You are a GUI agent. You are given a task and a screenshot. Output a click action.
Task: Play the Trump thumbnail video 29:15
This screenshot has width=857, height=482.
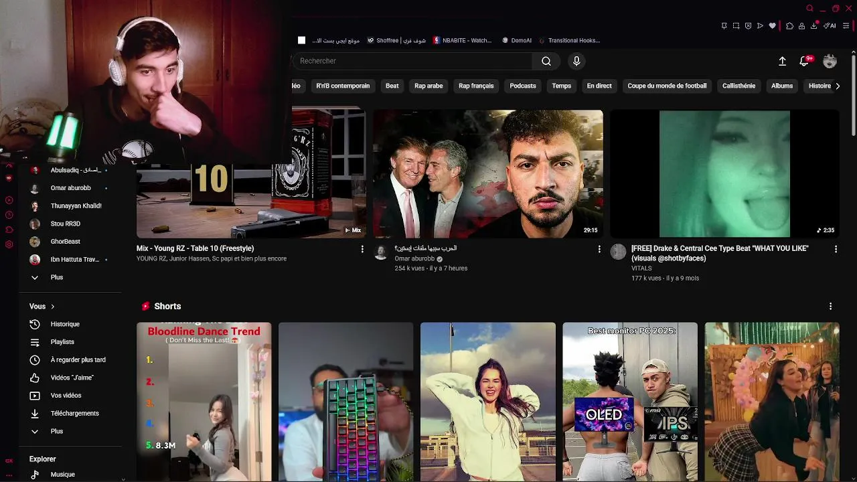tap(488, 174)
